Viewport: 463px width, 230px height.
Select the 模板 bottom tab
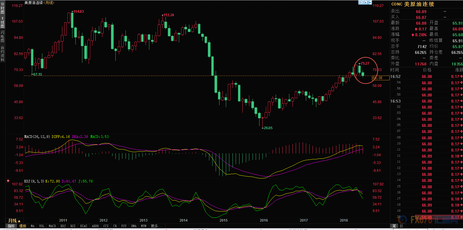pyautogui.click(x=23, y=226)
